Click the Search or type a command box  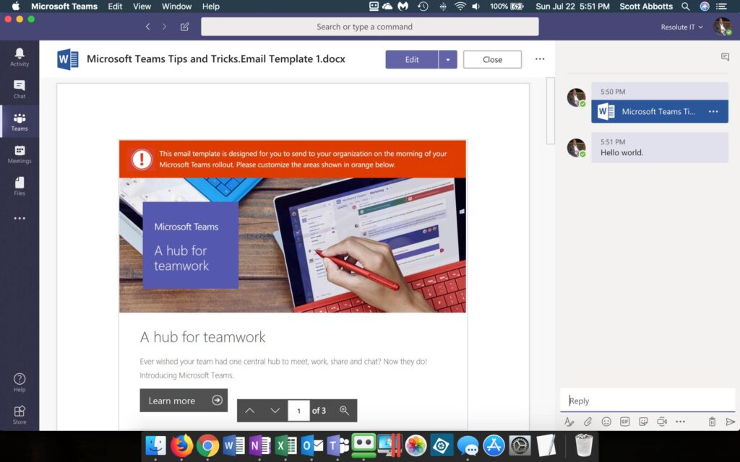[x=369, y=27]
